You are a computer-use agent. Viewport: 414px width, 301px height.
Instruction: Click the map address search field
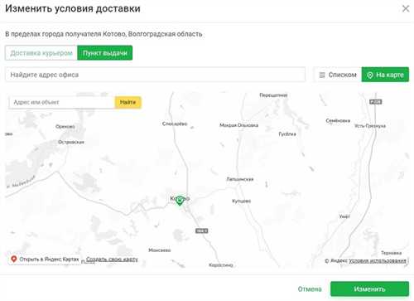click(x=61, y=102)
